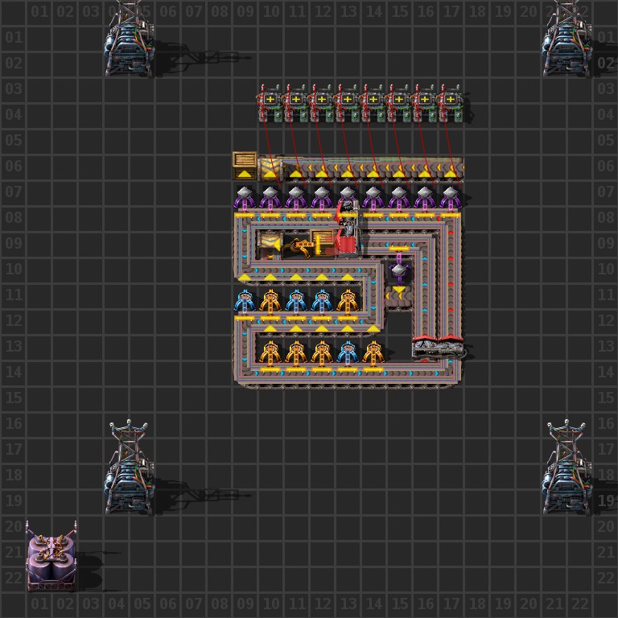Click the '10' label on the right ruler
This screenshot has width=618, height=618.
(x=606, y=270)
